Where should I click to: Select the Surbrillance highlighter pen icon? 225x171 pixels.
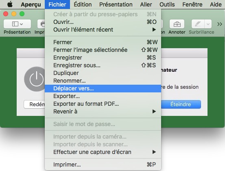point(198,24)
